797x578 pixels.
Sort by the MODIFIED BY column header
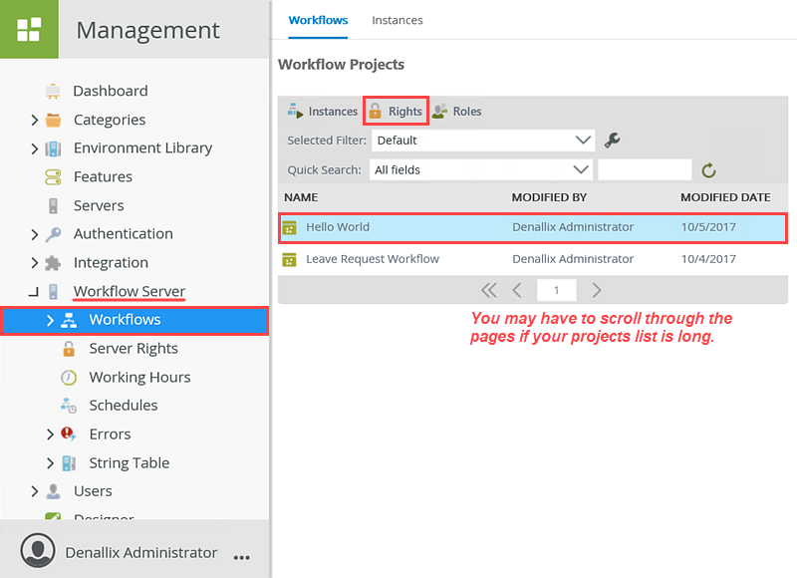[549, 197]
